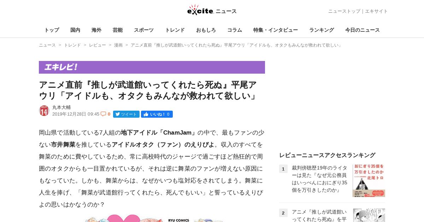The width and height of the screenshot is (424, 222).
Task: Open the ranking article 裁判傍聴歴19年のライター
Action: point(320,179)
